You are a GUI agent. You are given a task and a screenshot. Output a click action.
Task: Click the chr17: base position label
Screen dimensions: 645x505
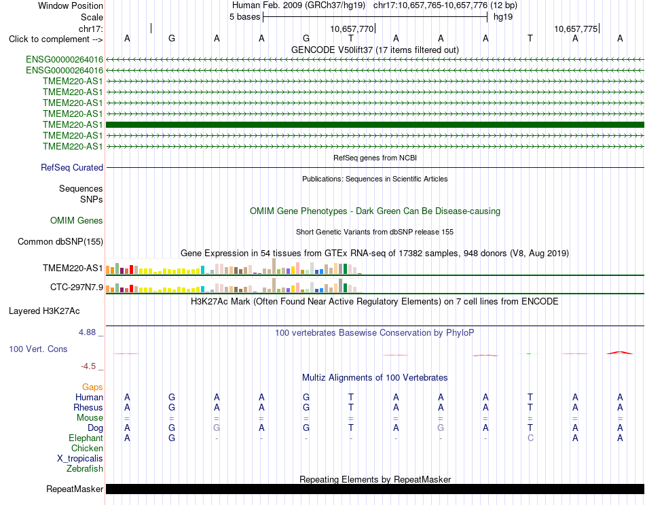[91, 29]
